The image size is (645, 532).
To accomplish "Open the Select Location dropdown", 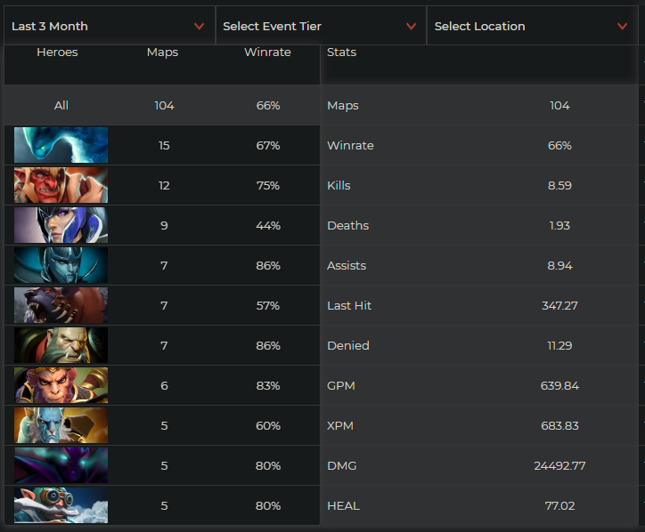I will point(531,26).
